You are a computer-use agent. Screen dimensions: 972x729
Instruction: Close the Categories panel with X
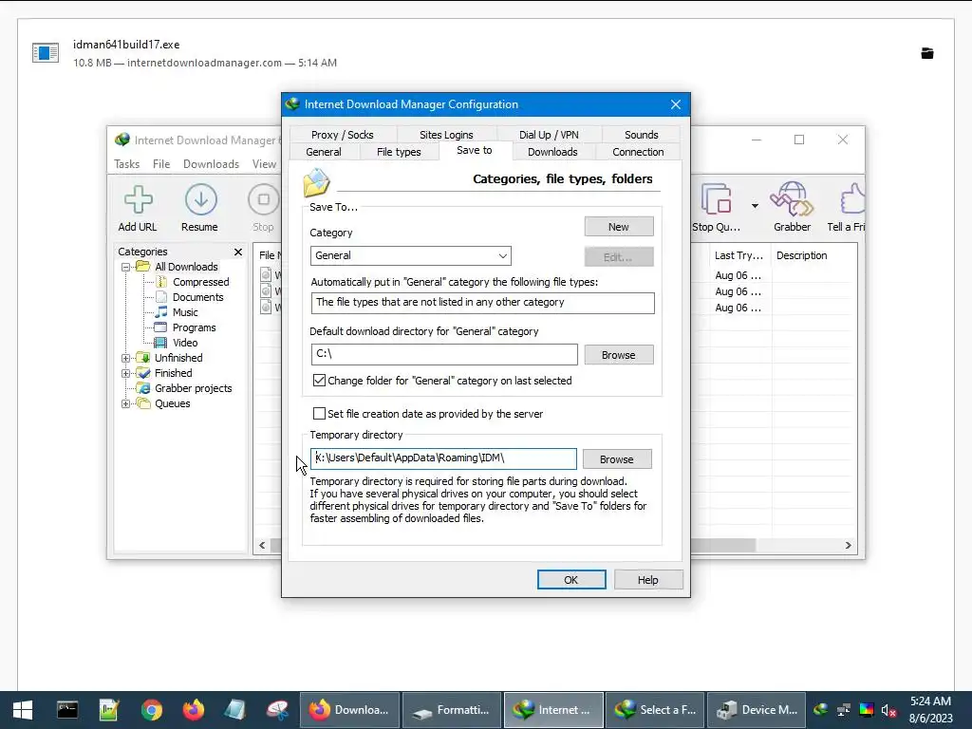(x=238, y=252)
